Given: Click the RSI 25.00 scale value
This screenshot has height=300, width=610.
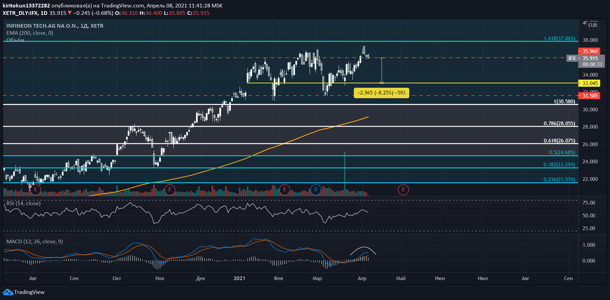Looking at the screenshot, I should click(x=590, y=228).
